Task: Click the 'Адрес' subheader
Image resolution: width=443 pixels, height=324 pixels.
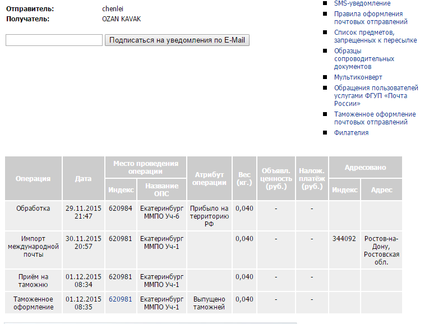Action: tap(381, 189)
